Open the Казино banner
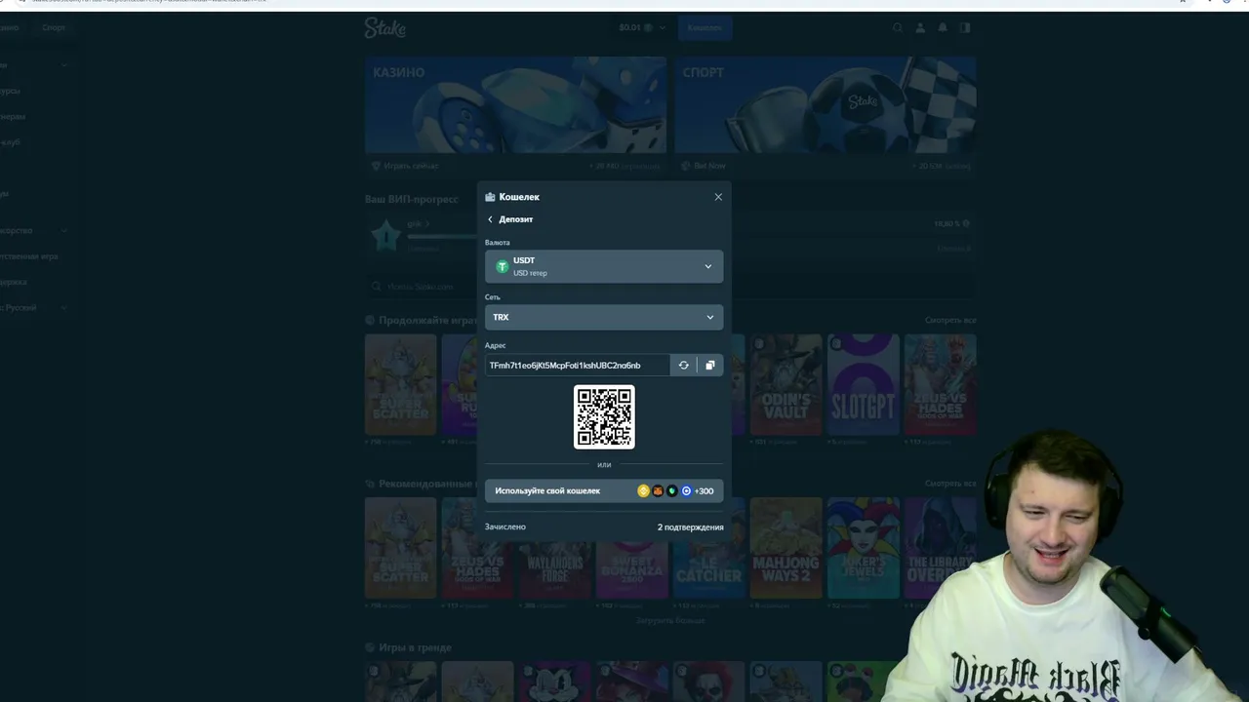This screenshot has height=702, width=1249. (x=516, y=104)
